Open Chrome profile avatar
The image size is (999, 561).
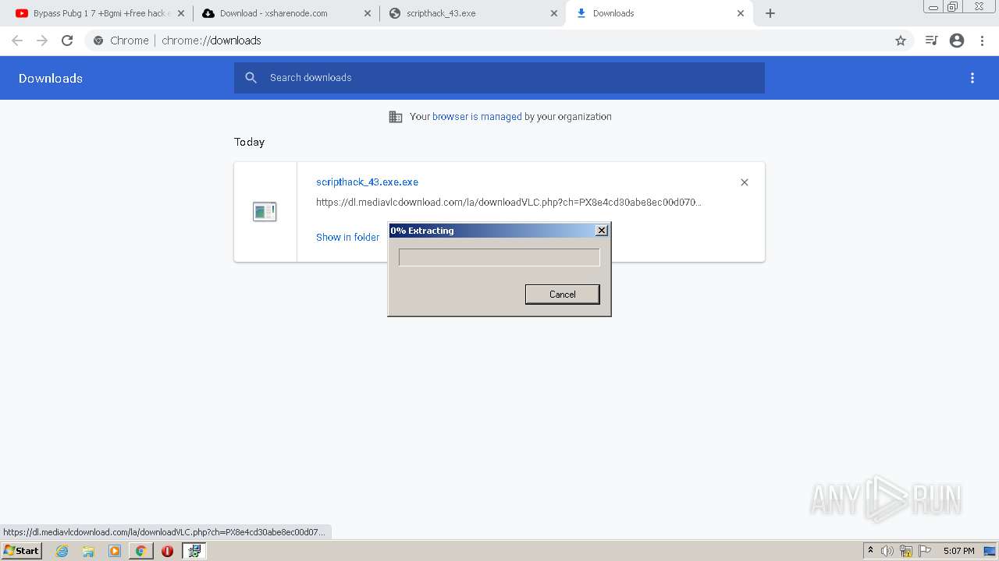(957, 41)
